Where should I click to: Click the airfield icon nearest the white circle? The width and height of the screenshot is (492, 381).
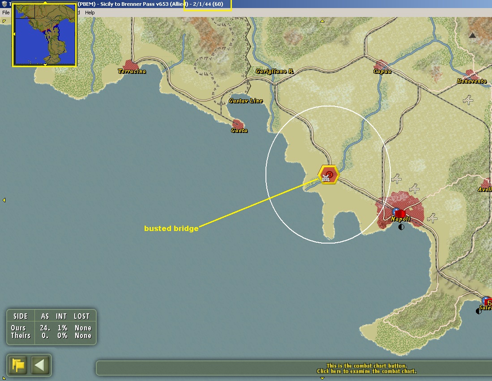tap(396, 179)
